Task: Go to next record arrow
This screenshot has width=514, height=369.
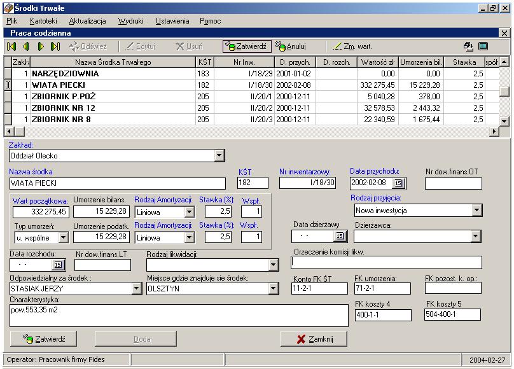Action: coord(41,46)
